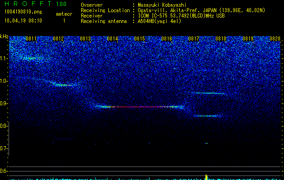Click the date stamp 10.04.19 08:10
The width and height of the screenshot is (284, 180).
(23, 21)
